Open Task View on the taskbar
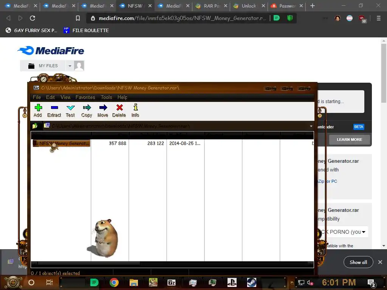 [x=50, y=282]
